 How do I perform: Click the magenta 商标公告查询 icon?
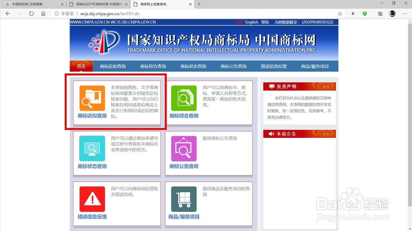click(184, 149)
